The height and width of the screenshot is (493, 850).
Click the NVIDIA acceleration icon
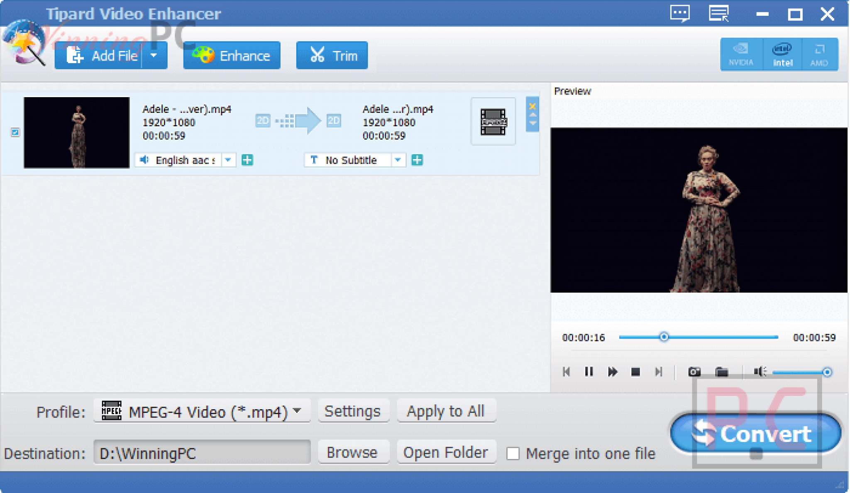741,54
